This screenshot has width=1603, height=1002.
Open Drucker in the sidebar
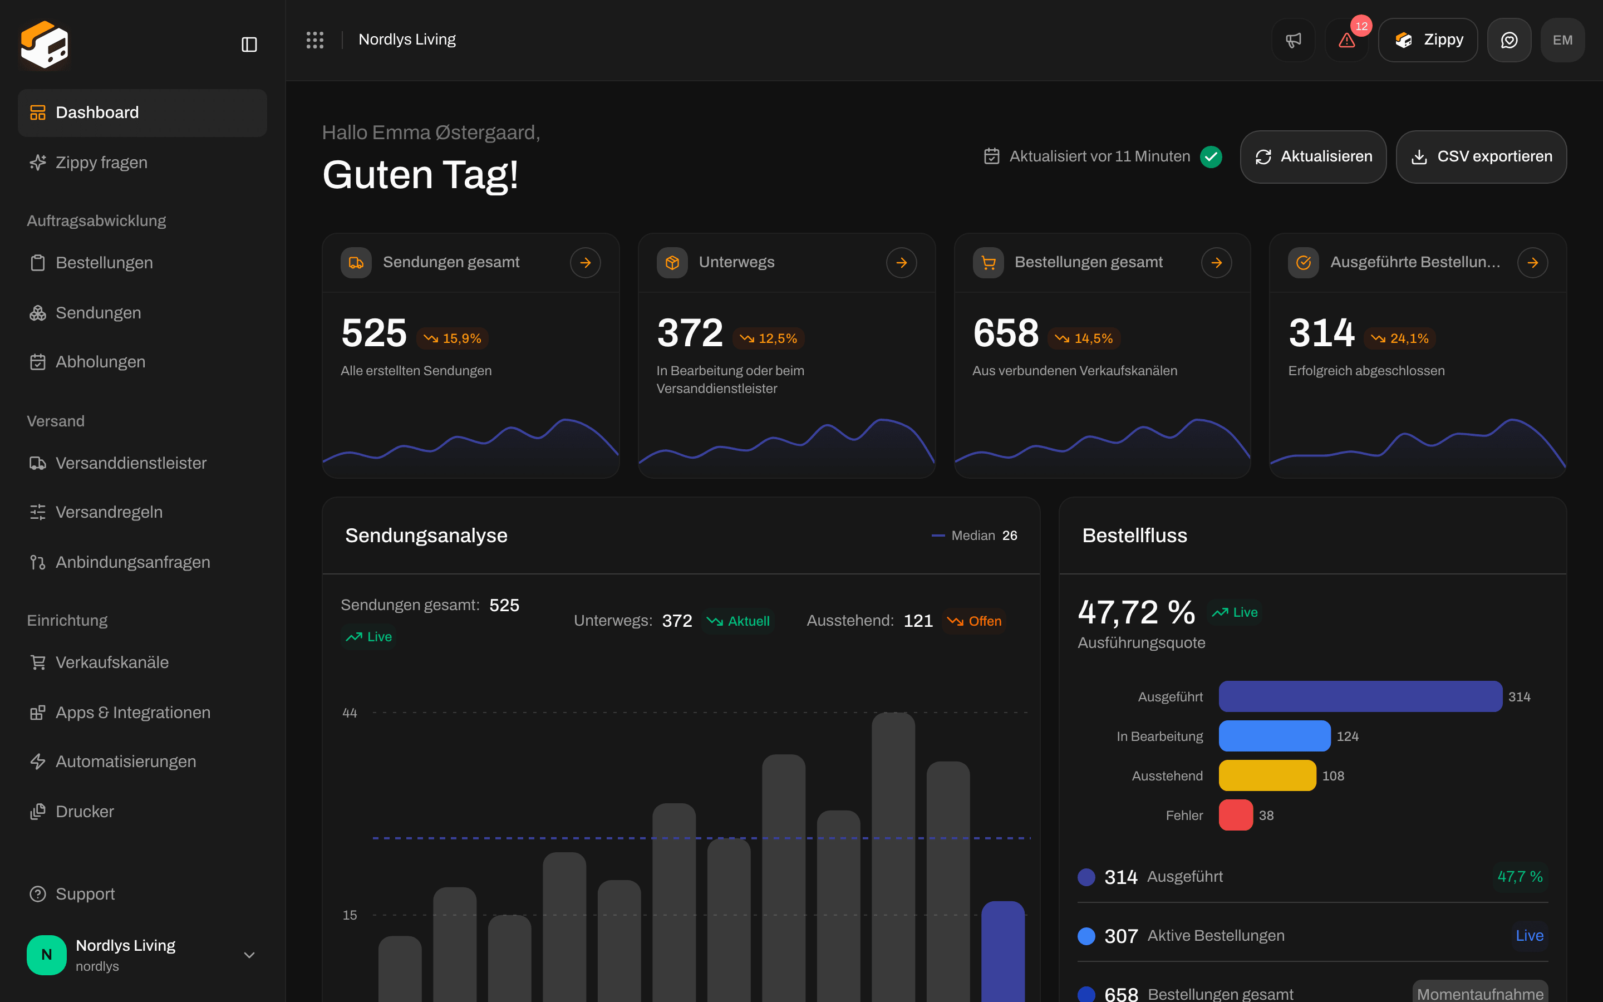click(x=142, y=812)
